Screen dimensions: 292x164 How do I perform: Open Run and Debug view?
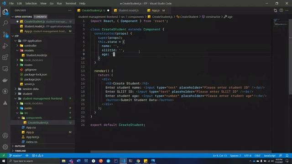point(5,46)
